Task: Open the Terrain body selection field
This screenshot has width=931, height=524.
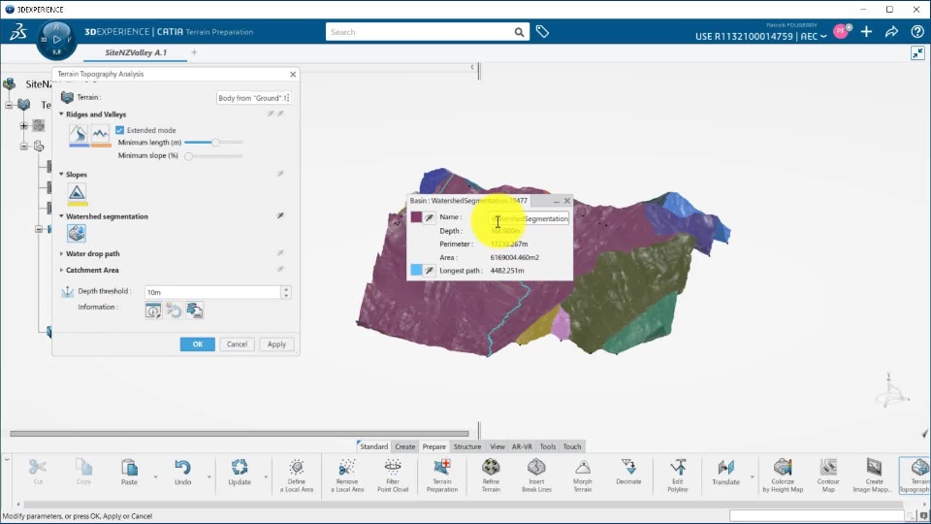Action: 253,98
